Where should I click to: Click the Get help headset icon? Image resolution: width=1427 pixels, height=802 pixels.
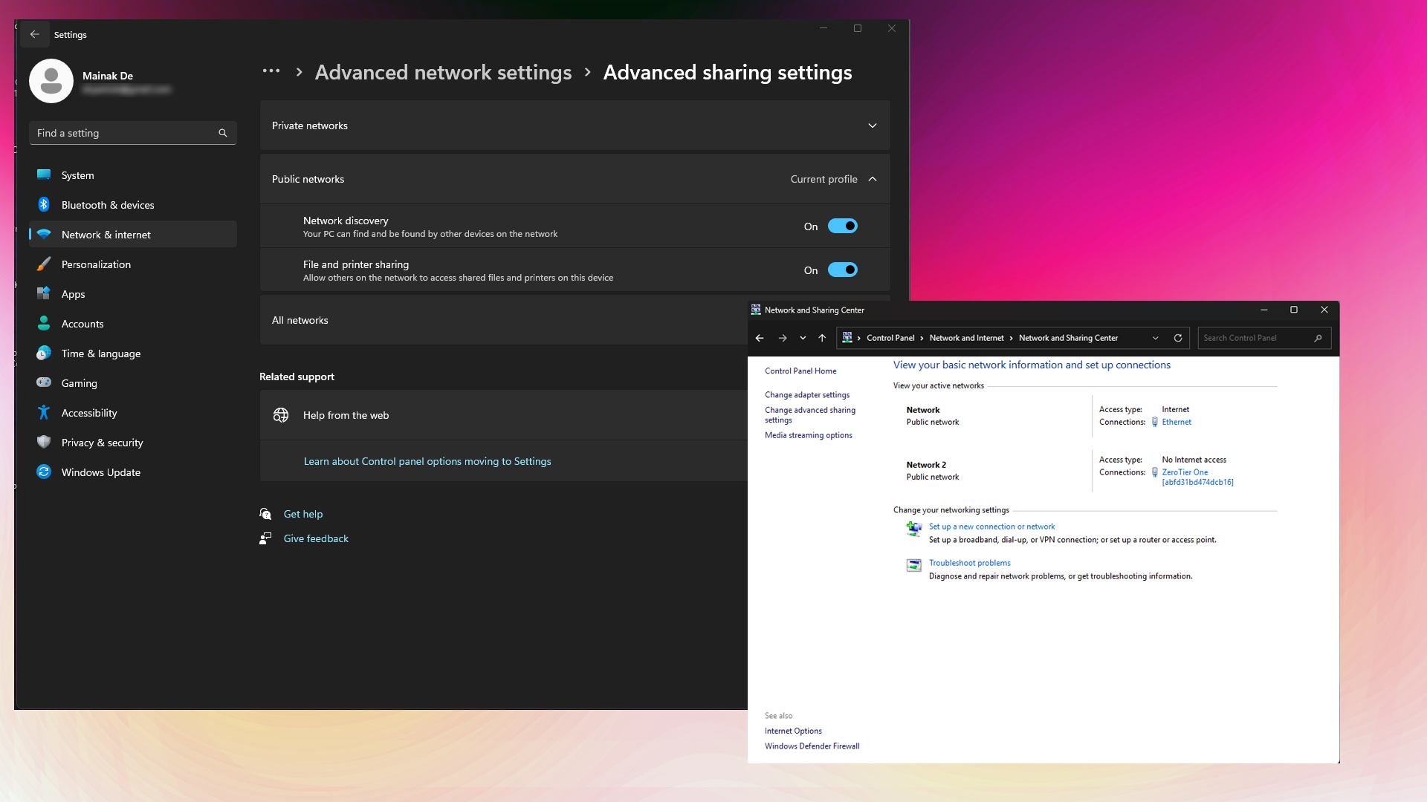(265, 514)
